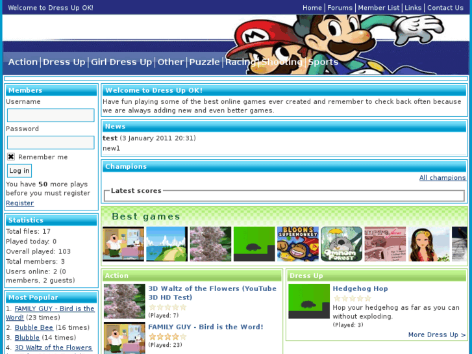This screenshot has height=354, width=472.
Task: Click 'Total files: 17' statistic
Action: (x=29, y=231)
